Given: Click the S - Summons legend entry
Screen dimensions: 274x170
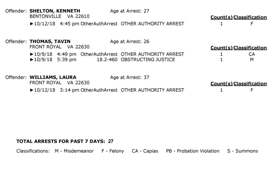Looking at the screenshot, I should pos(242,151).
